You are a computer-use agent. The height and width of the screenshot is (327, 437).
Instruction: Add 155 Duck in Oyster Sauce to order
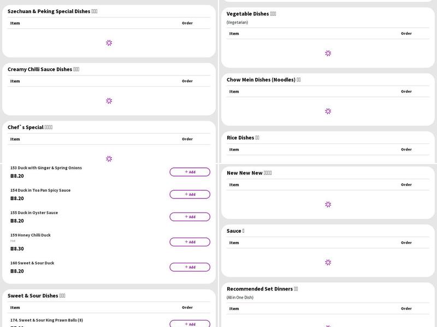(x=190, y=217)
